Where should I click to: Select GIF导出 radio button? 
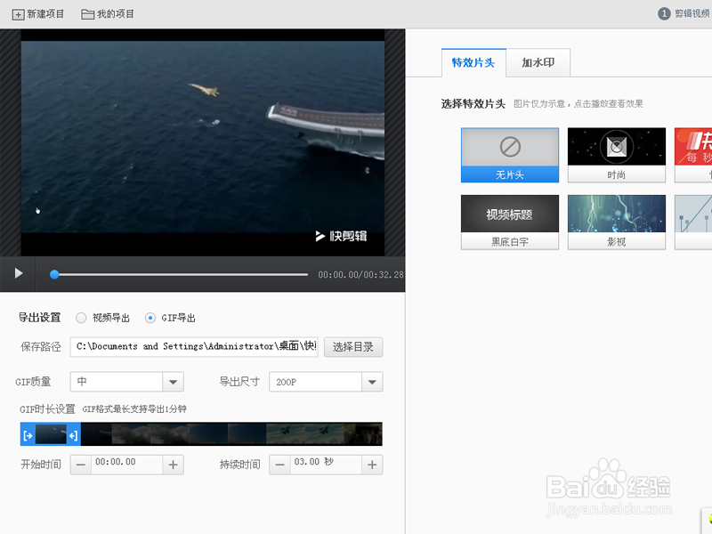coord(150,318)
